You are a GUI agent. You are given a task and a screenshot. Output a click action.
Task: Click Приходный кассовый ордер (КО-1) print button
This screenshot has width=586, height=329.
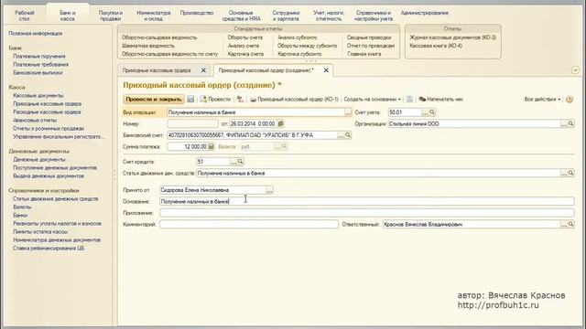294,100
